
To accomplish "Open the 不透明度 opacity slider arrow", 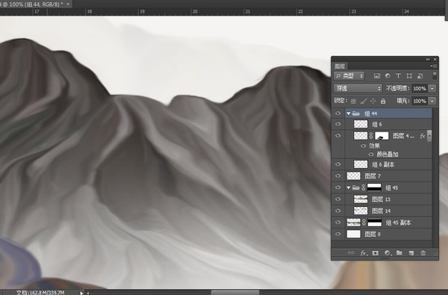I will click(432, 89).
